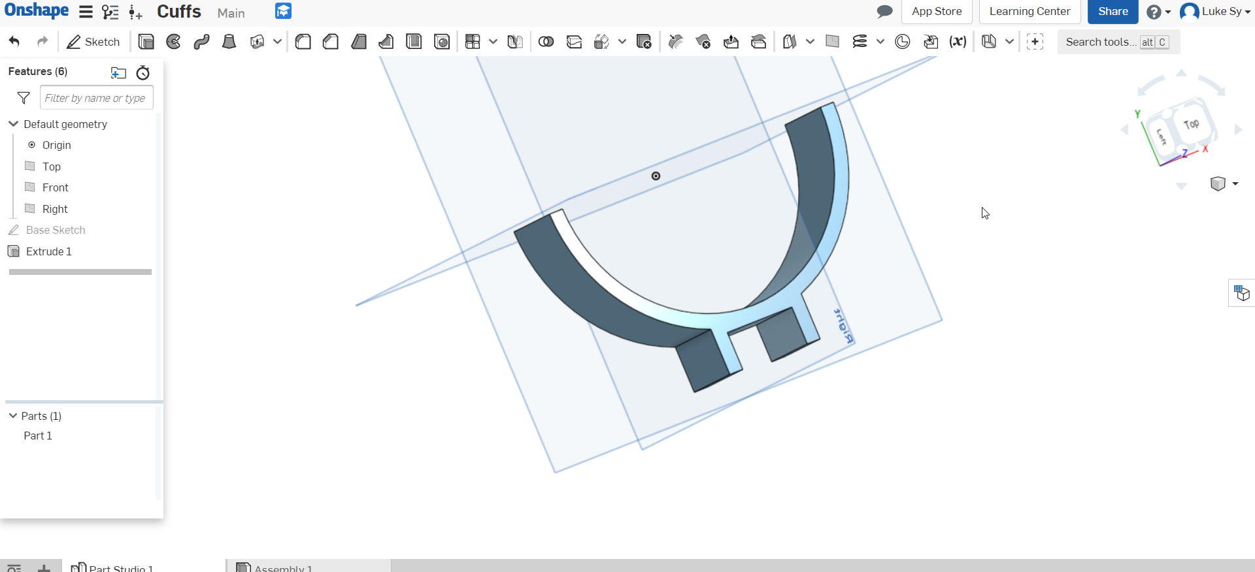This screenshot has height=572, width=1255.
Task: Select the Plane tool icon
Action: coord(832,42)
